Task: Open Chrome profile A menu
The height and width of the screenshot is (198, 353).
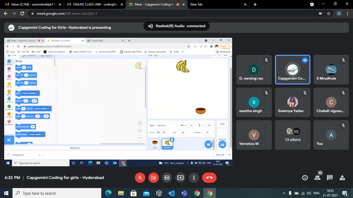Action: [x=339, y=13]
